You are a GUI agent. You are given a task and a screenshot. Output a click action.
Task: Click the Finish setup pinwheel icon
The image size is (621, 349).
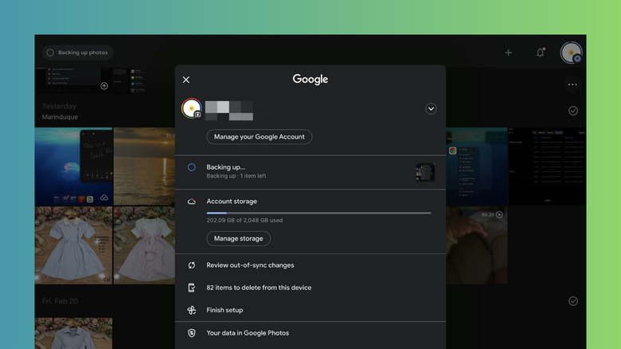[x=192, y=310]
